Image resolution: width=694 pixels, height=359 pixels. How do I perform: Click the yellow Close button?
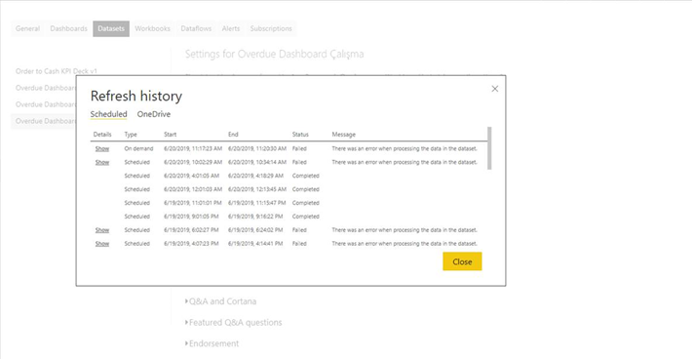(x=462, y=261)
